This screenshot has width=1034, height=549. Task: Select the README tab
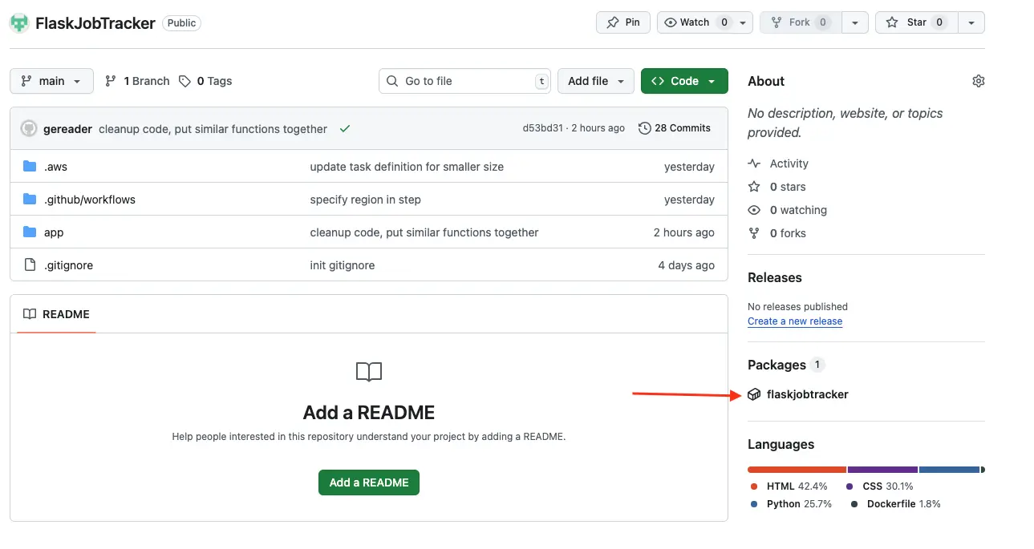click(x=56, y=314)
